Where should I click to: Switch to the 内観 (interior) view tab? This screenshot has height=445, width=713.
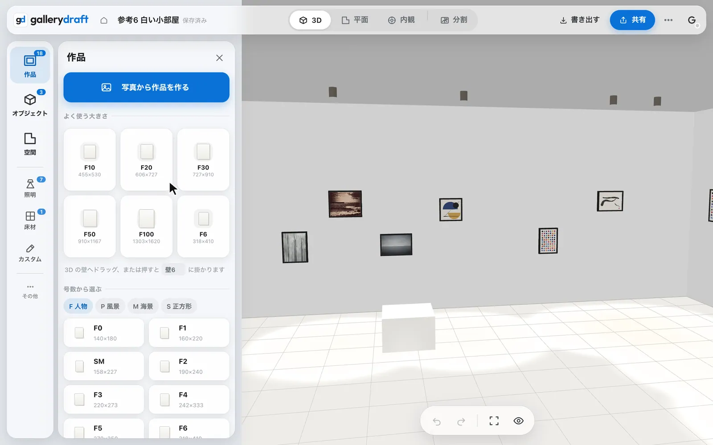402,20
